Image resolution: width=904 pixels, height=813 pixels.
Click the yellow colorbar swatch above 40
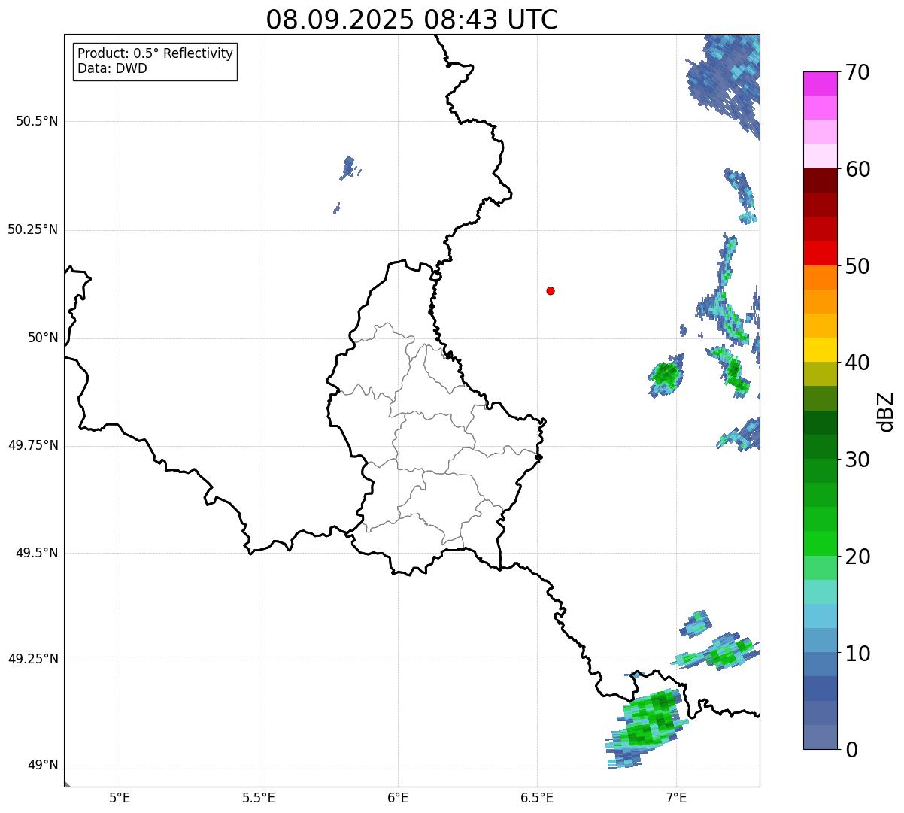point(820,350)
